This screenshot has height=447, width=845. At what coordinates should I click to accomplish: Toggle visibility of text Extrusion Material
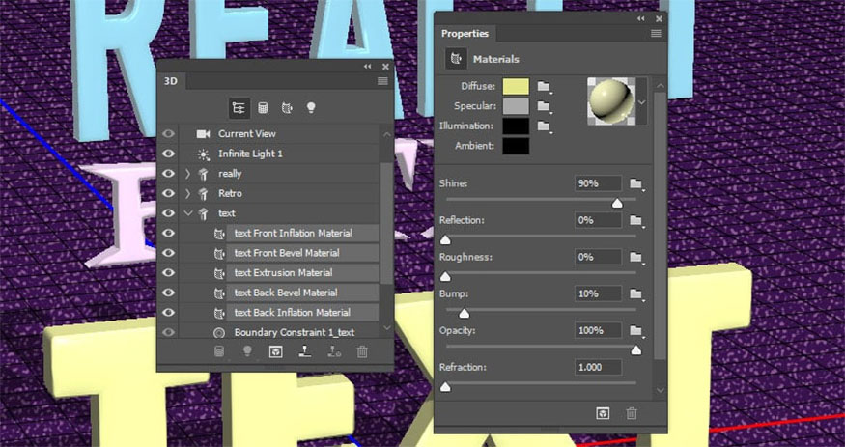[169, 273]
